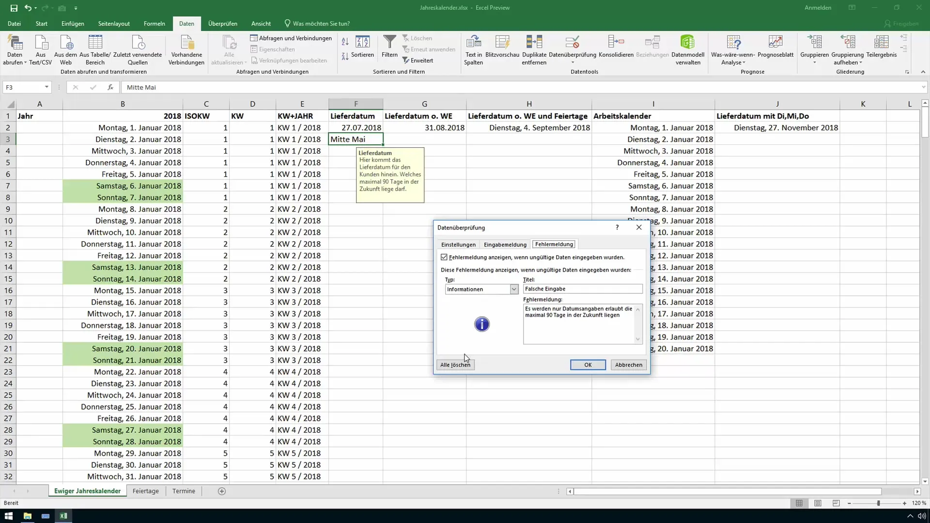The width and height of the screenshot is (930, 523).
Task: Expand the Typ Informationen dropdown
Action: tap(514, 289)
